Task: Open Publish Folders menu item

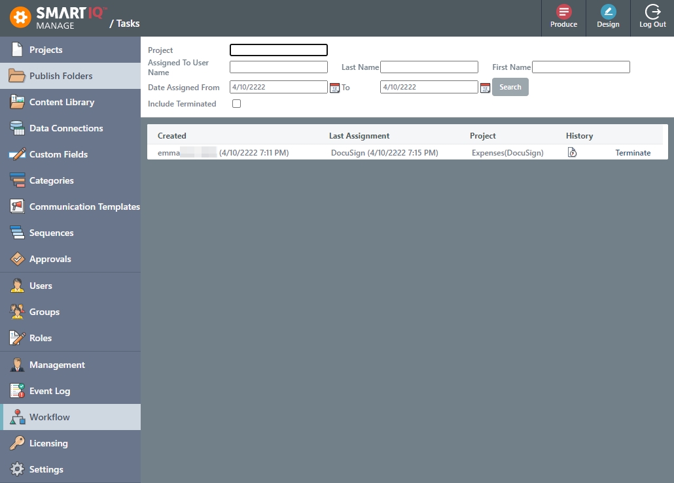Action: pos(71,76)
